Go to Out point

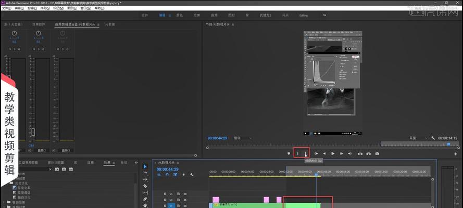pos(349,153)
